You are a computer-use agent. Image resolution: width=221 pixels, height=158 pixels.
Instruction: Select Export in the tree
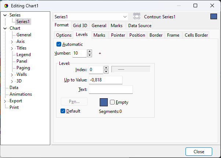coord(16,101)
